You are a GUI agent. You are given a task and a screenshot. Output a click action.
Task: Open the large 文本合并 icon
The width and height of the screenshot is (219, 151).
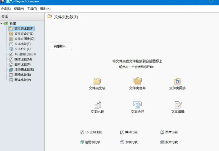tap(138, 104)
